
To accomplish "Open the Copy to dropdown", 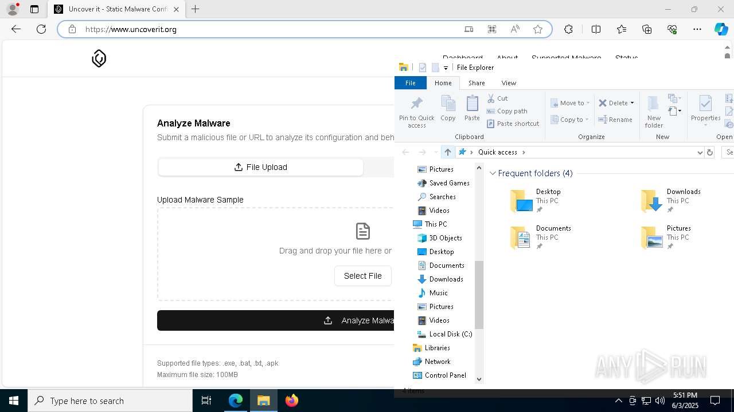I will [x=570, y=120].
